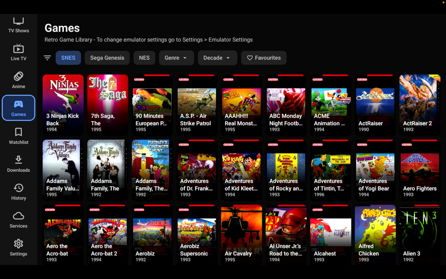Select the Games controller icon

tap(18, 104)
